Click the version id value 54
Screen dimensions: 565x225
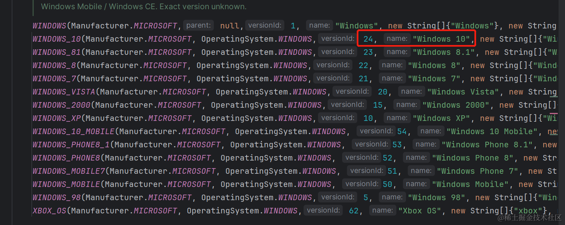click(x=402, y=131)
